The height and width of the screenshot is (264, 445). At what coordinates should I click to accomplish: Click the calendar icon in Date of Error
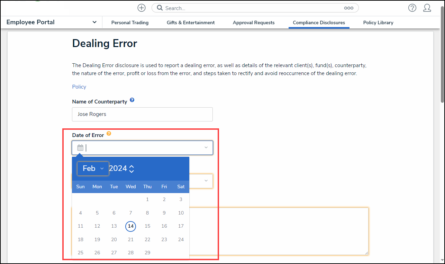80,148
